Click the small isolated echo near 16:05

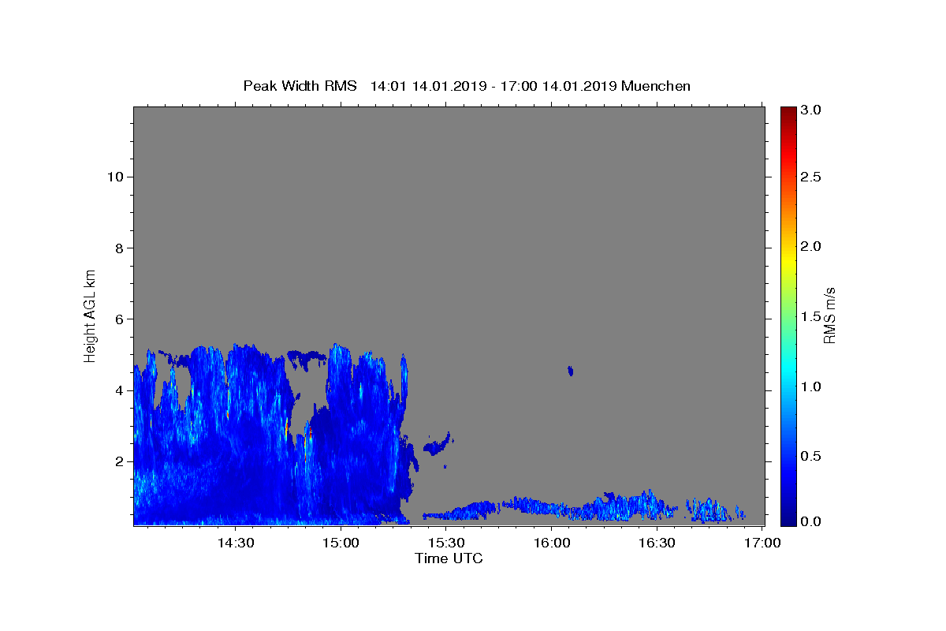[570, 371]
